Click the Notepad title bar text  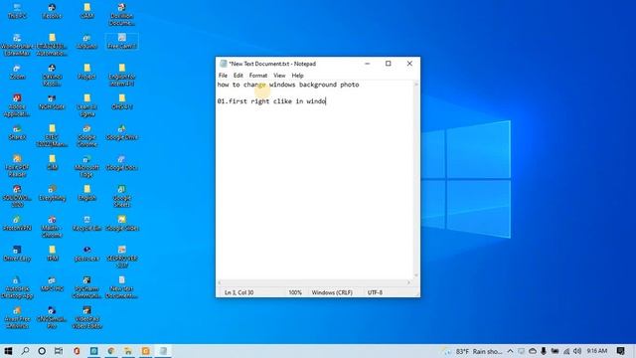click(272, 64)
